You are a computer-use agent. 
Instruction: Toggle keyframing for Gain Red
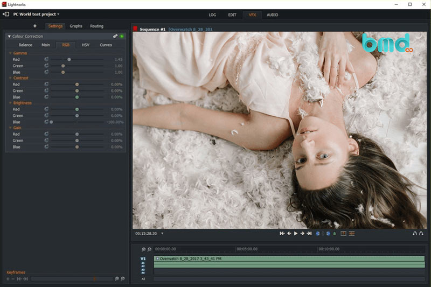click(x=46, y=134)
